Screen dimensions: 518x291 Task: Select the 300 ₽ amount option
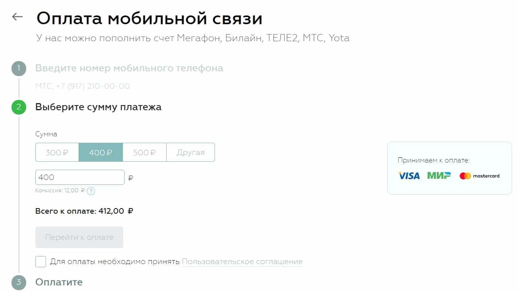tap(57, 152)
